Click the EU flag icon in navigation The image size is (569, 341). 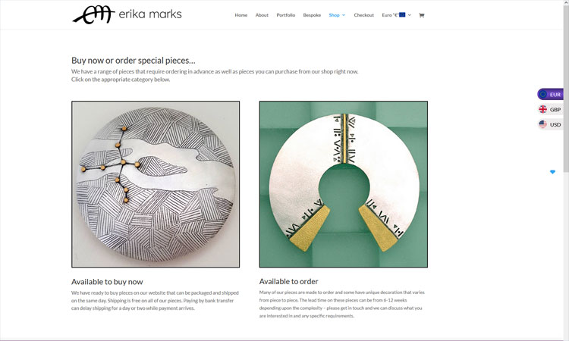click(x=402, y=15)
